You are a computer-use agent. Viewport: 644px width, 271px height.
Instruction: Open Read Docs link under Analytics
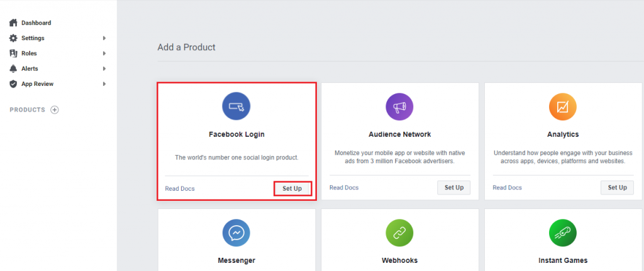507,188
